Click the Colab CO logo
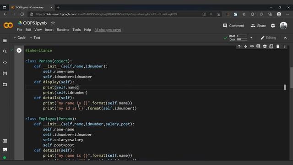Image resolution: width=293 pixels, height=165 pixels. tap(8, 25)
